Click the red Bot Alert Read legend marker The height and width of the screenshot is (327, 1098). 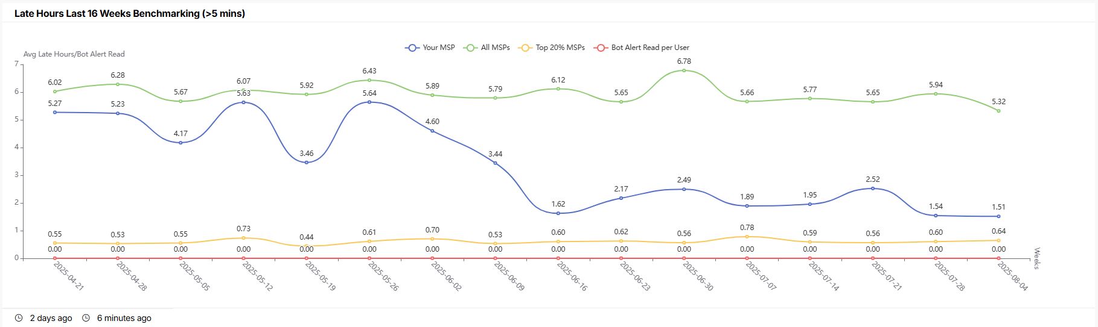[x=601, y=48]
